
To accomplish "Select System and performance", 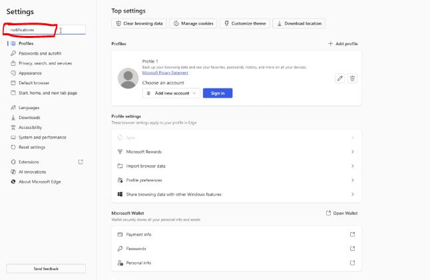I will tap(42, 137).
